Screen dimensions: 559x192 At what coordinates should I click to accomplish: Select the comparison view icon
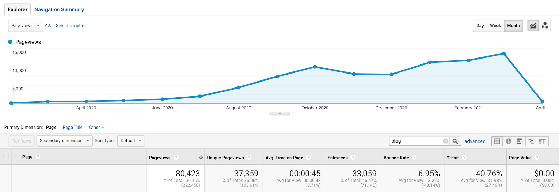pyautogui.click(x=531, y=141)
